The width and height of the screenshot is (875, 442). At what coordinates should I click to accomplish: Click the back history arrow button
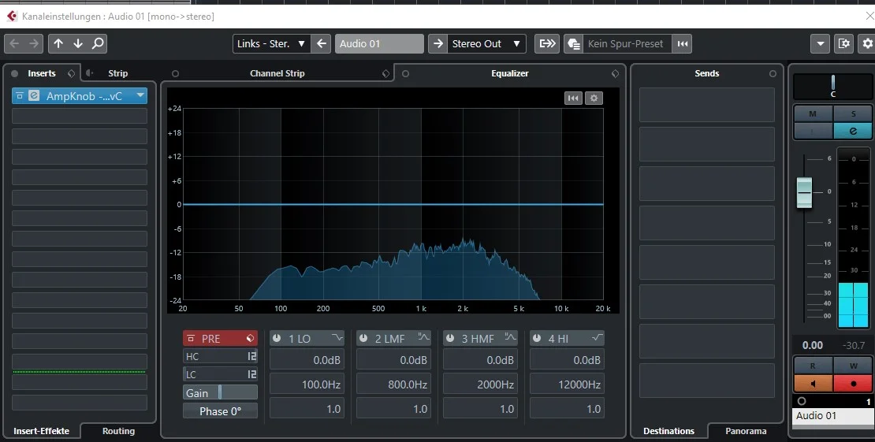coord(14,43)
